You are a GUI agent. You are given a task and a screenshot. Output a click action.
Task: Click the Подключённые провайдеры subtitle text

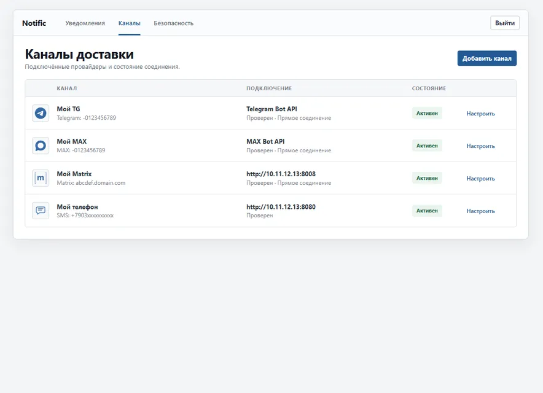pyautogui.click(x=102, y=66)
